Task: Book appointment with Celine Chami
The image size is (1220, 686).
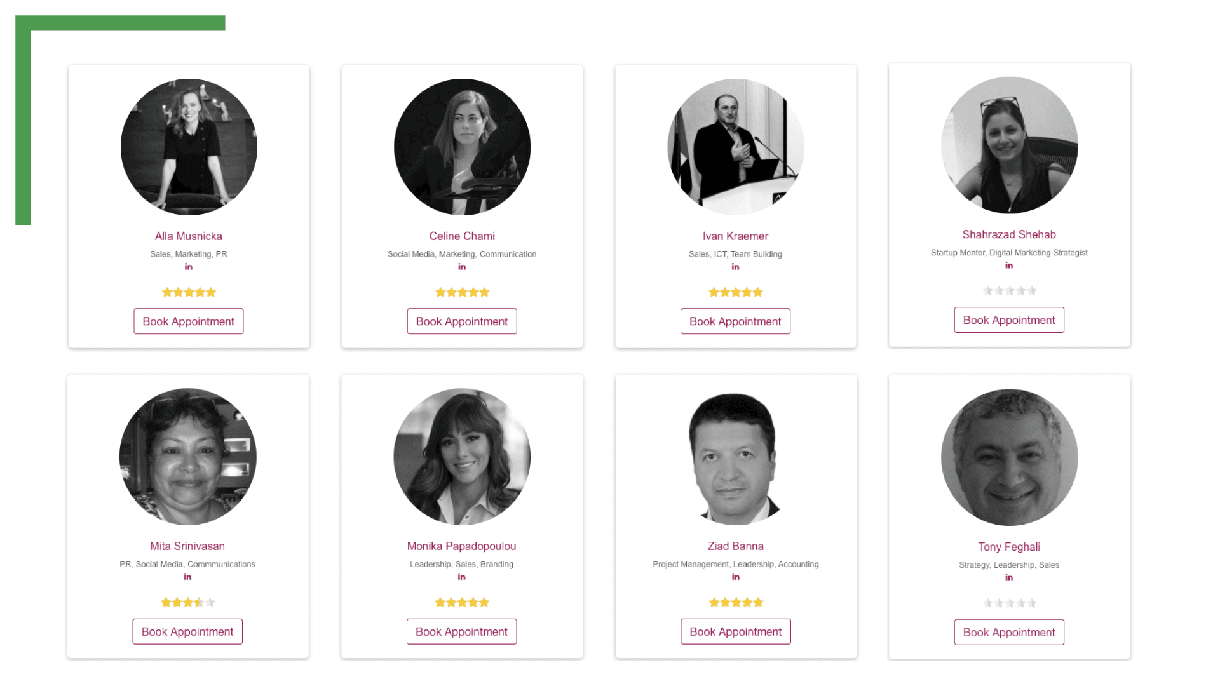Action: (x=462, y=321)
